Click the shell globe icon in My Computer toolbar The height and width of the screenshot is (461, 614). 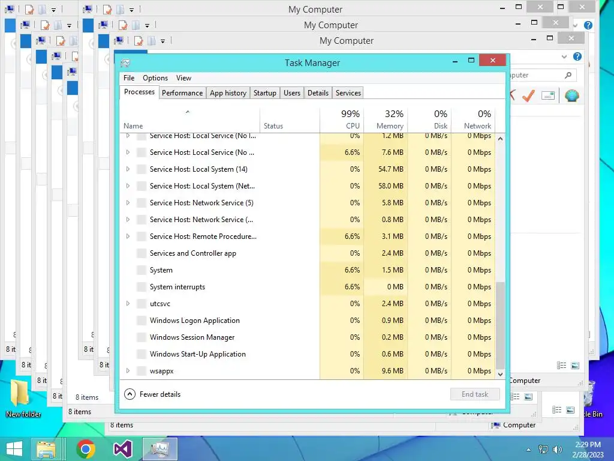[571, 95]
